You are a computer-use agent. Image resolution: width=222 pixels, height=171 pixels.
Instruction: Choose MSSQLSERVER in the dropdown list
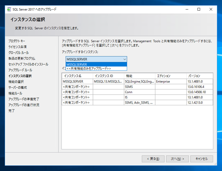point(96,65)
